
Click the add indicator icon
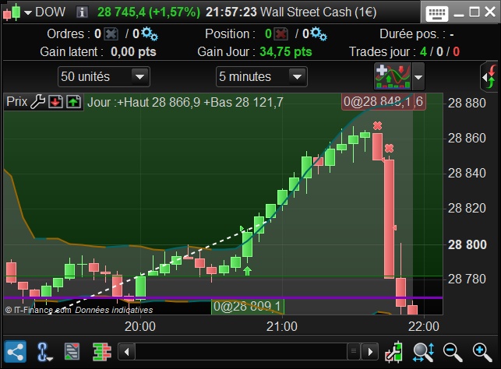pos(393,76)
